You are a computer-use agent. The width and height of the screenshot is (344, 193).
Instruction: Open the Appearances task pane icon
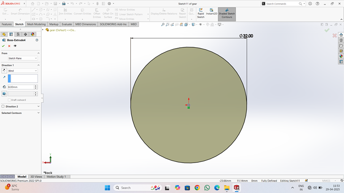[x=341, y=56]
